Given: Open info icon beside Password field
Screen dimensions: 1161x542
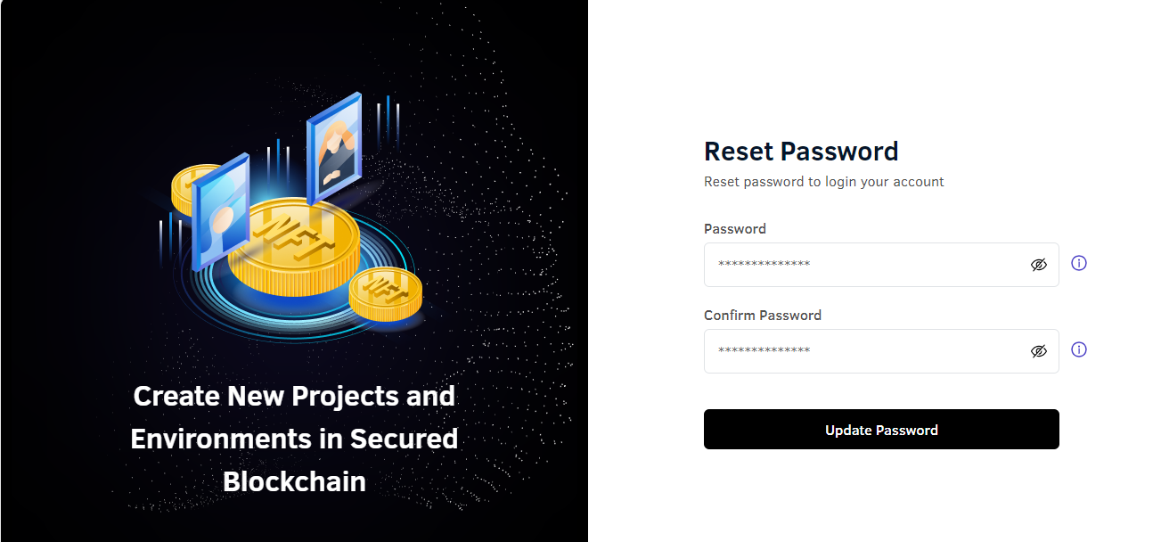Looking at the screenshot, I should [1079, 263].
